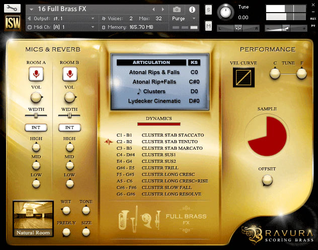The height and width of the screenshot is (250, 318).
Task: Select Atonal Rip+Falls articulation
Action: 154,82
